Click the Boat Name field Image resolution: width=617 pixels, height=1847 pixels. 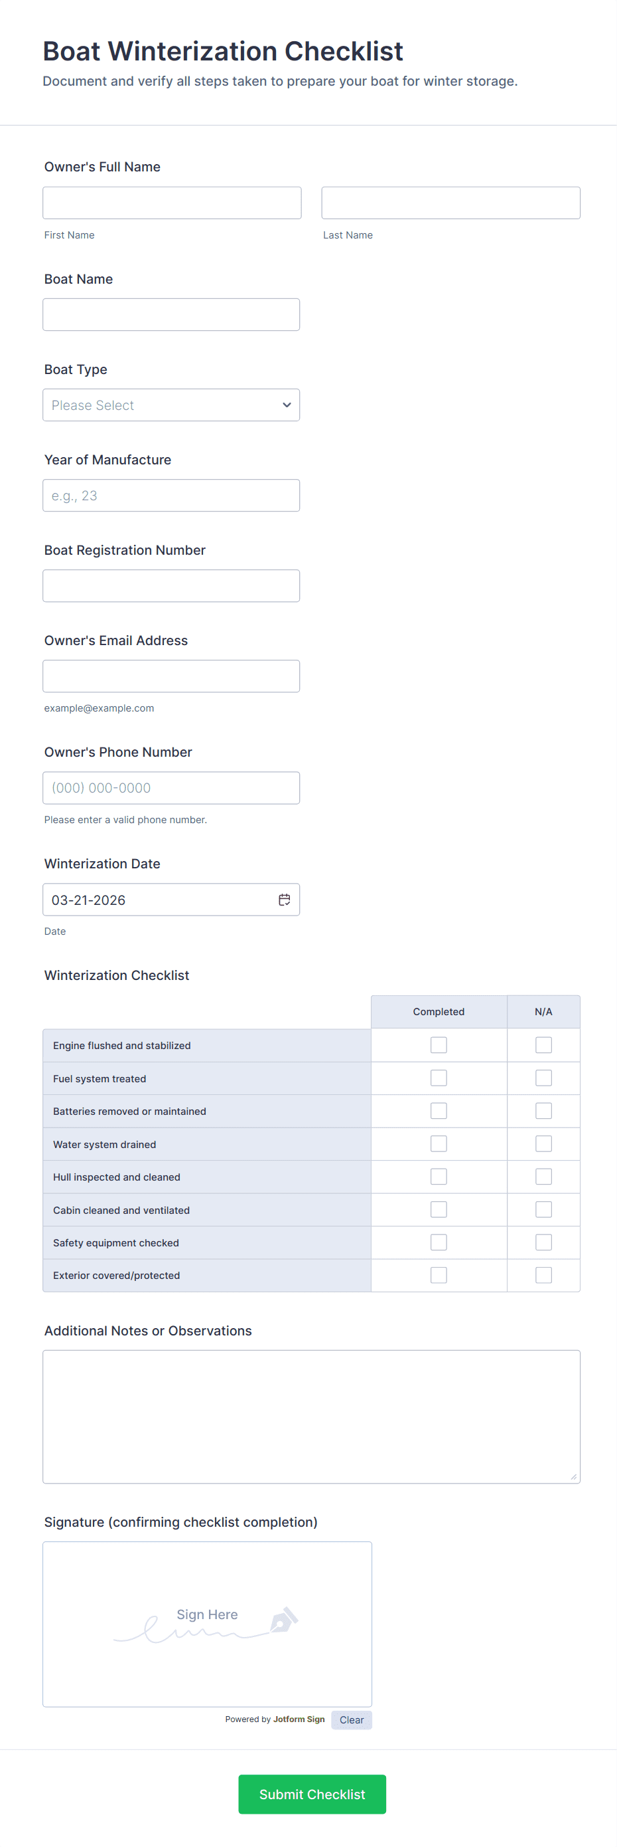point(171,315)
